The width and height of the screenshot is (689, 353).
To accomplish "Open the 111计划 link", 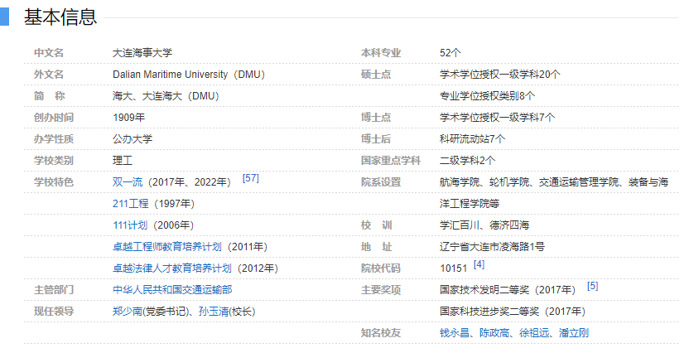I will pos(130,225).
